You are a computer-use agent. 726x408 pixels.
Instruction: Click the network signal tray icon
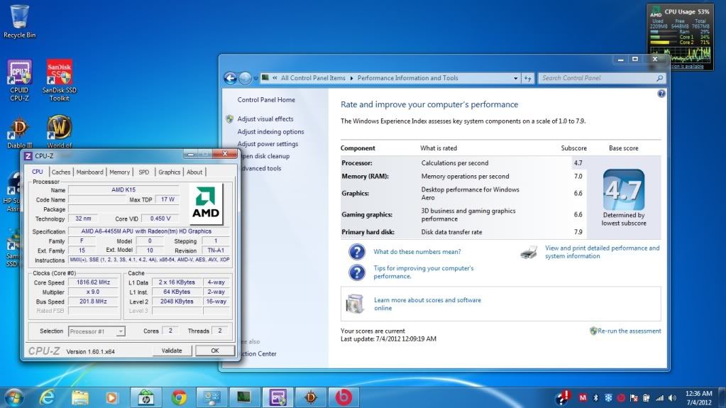[x=659, y=398]
